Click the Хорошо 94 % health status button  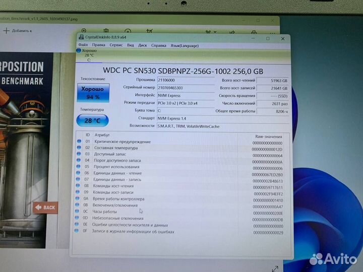pos(93,93)
